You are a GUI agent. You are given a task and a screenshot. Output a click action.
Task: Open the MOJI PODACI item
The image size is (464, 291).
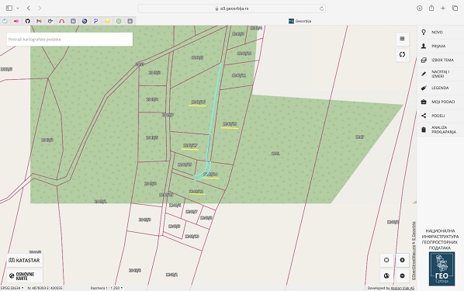pos(440,102)
